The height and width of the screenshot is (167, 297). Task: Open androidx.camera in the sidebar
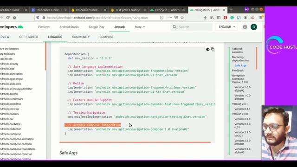[x=9, y=114]
